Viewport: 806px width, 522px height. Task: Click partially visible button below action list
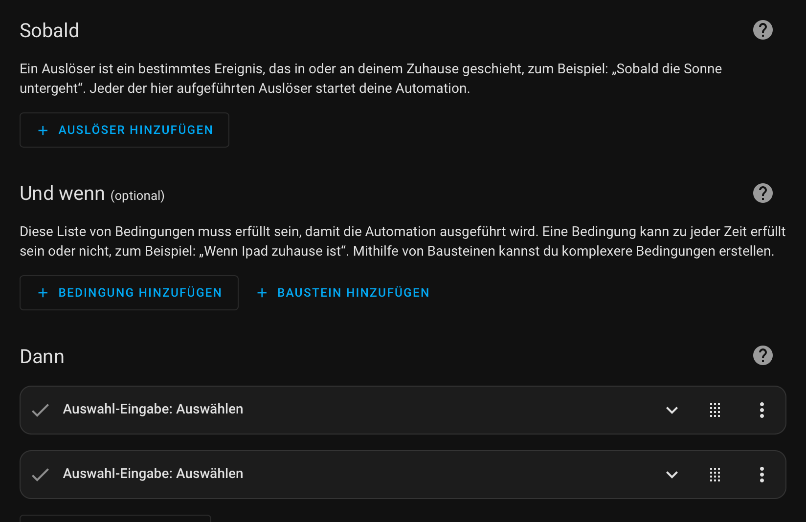tap(115, 518)
